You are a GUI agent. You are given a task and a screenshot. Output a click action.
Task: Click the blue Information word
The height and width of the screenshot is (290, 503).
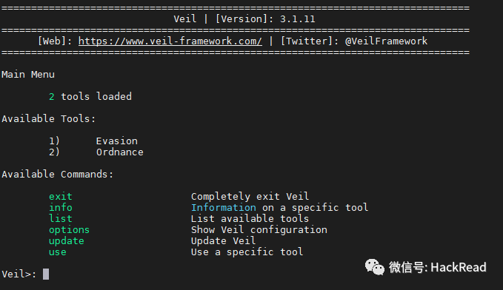click(x=224, y=208)
